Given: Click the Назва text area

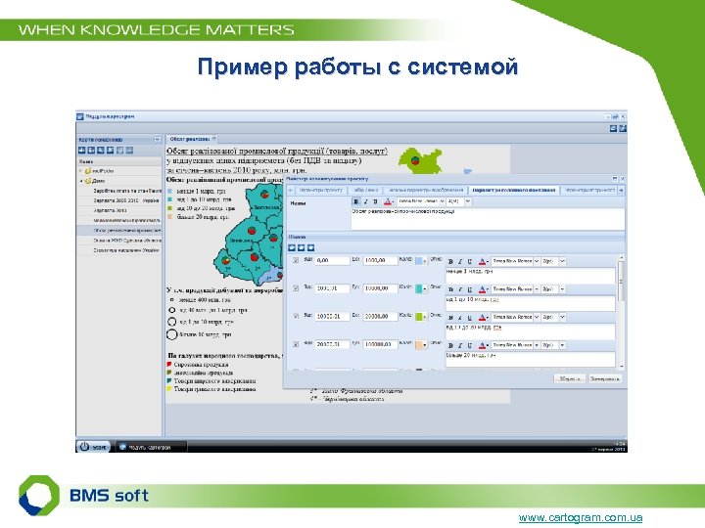Looking at the screenshot, I should (488, 219).
